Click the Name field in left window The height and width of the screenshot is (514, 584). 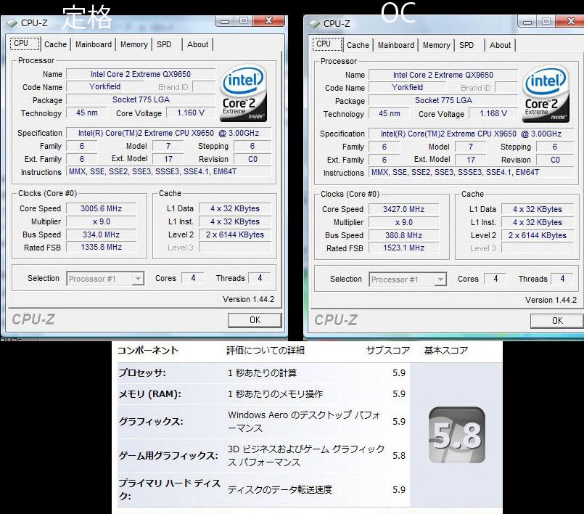(x=141, y=74)
